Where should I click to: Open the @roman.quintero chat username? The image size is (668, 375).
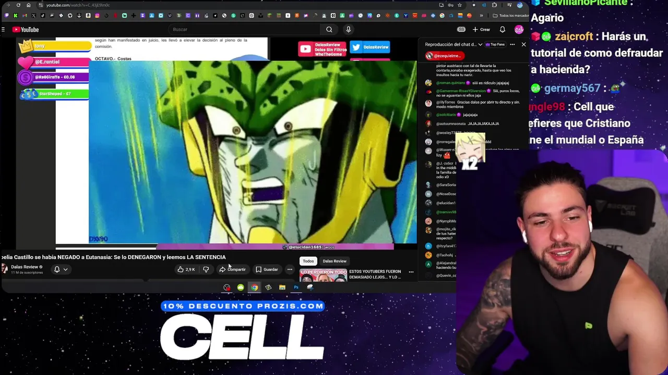(450, 83)
